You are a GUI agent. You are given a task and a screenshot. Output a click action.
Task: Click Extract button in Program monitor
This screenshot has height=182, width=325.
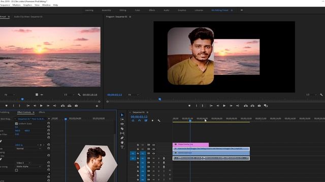pos(252,106)
